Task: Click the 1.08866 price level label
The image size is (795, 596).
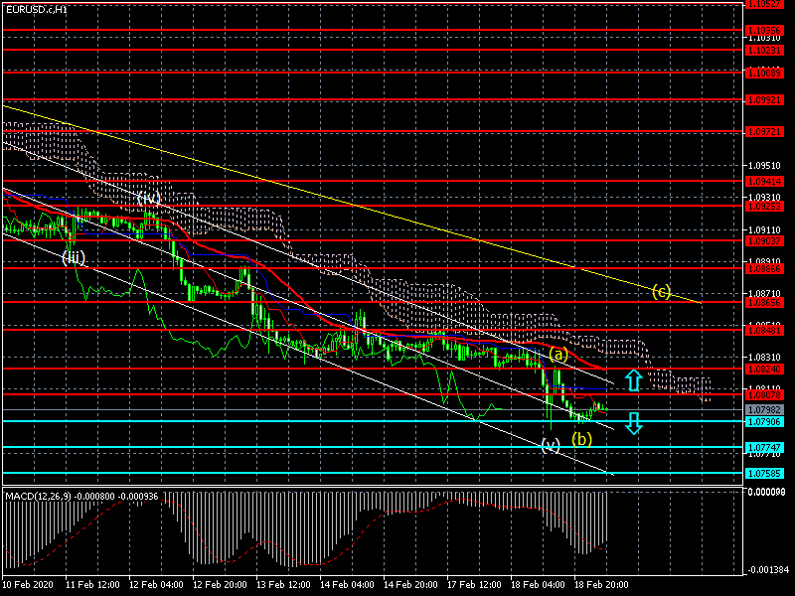Action: 764,269
